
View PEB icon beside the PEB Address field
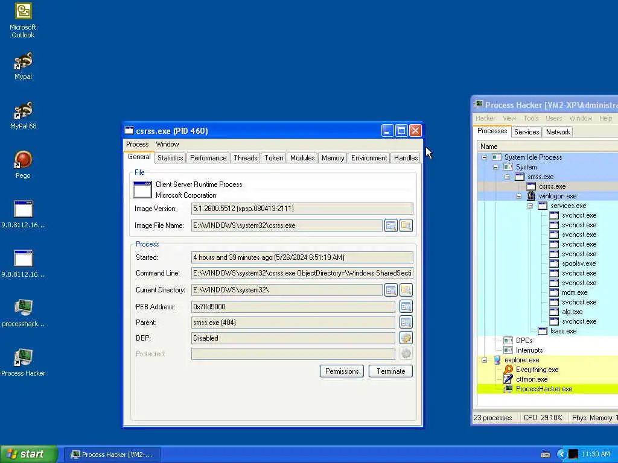click(x=406, y=306)
